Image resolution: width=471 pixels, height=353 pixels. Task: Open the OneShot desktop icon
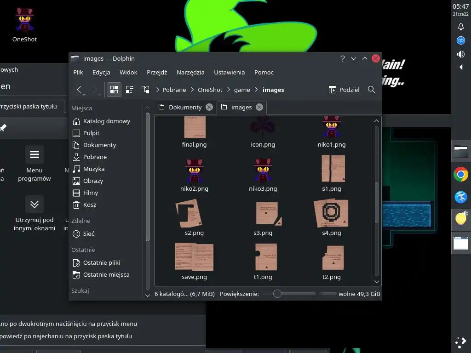coord(25,25)
